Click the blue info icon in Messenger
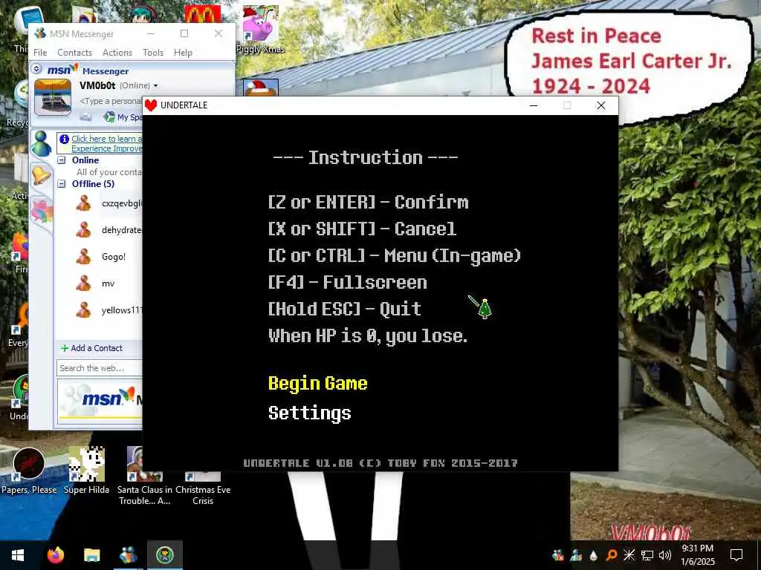 tap(64, 139)
